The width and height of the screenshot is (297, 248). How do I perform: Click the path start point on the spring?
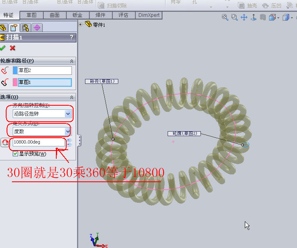coord(113,139)
